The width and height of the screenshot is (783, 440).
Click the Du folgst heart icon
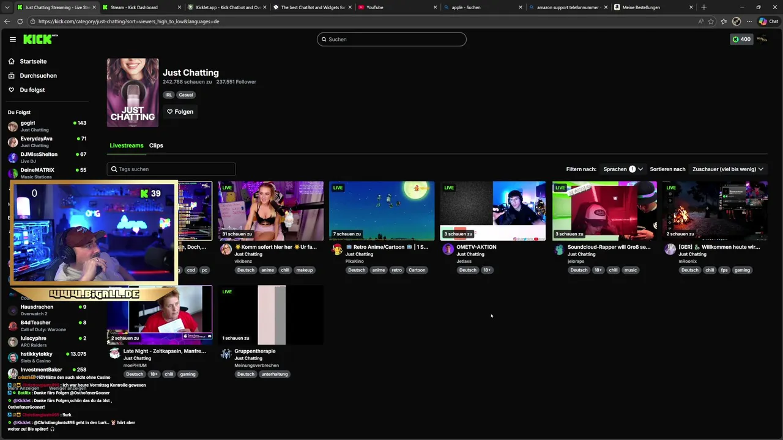[12, 90]
